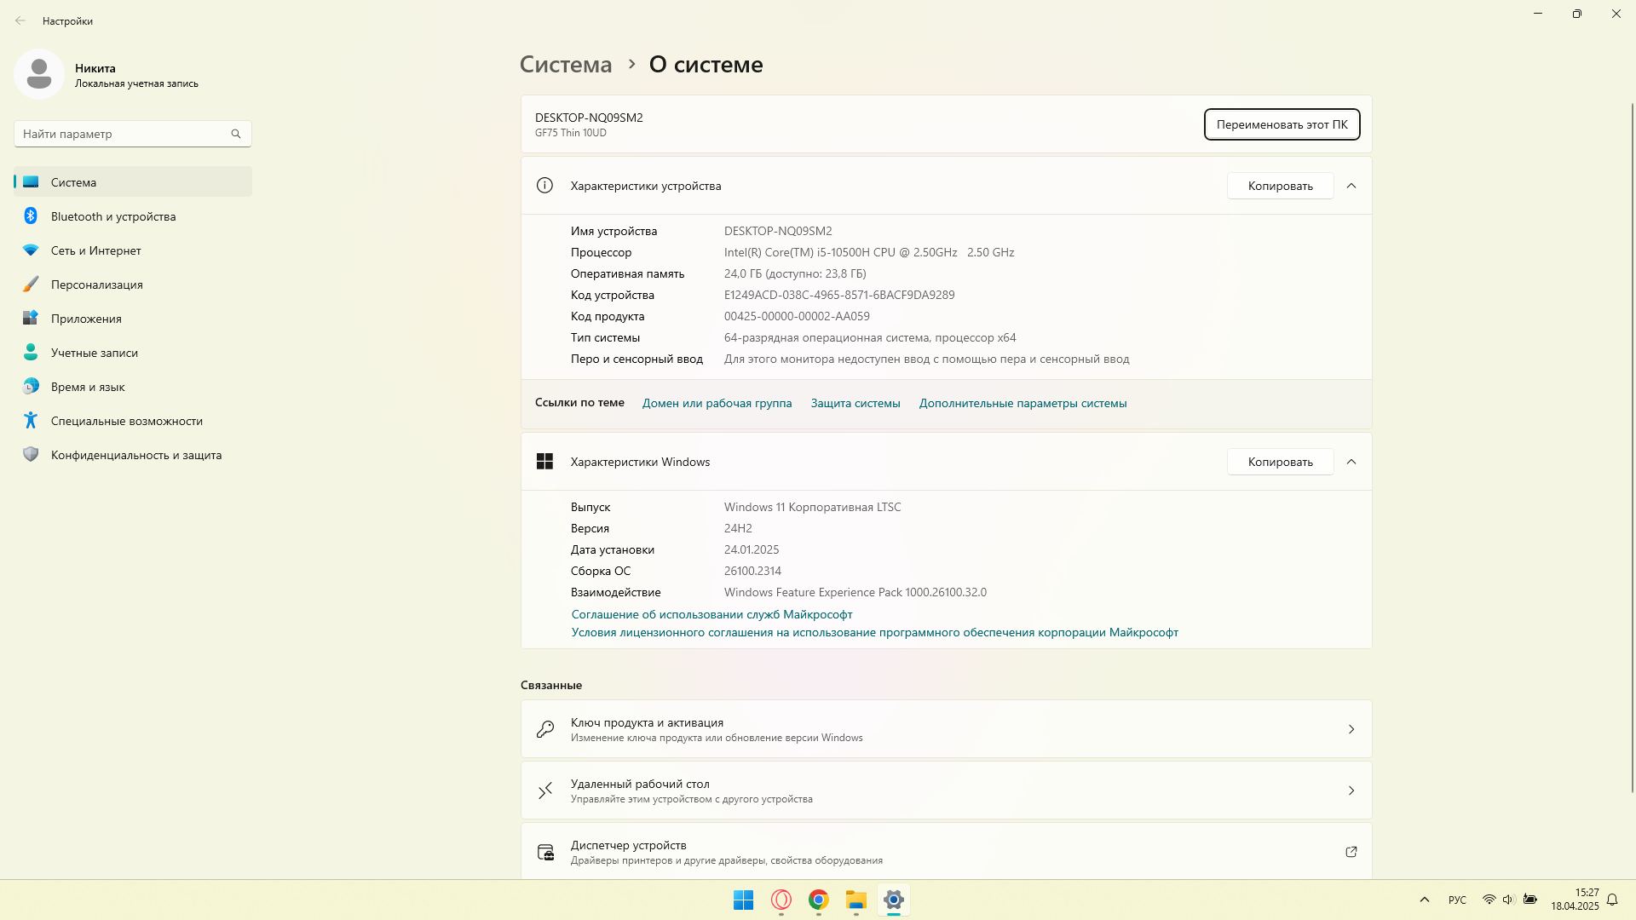Click Система breadcrumb link
Image resolution: width=1636 pixels, height=920 pixels.
(x=566, y=65)
